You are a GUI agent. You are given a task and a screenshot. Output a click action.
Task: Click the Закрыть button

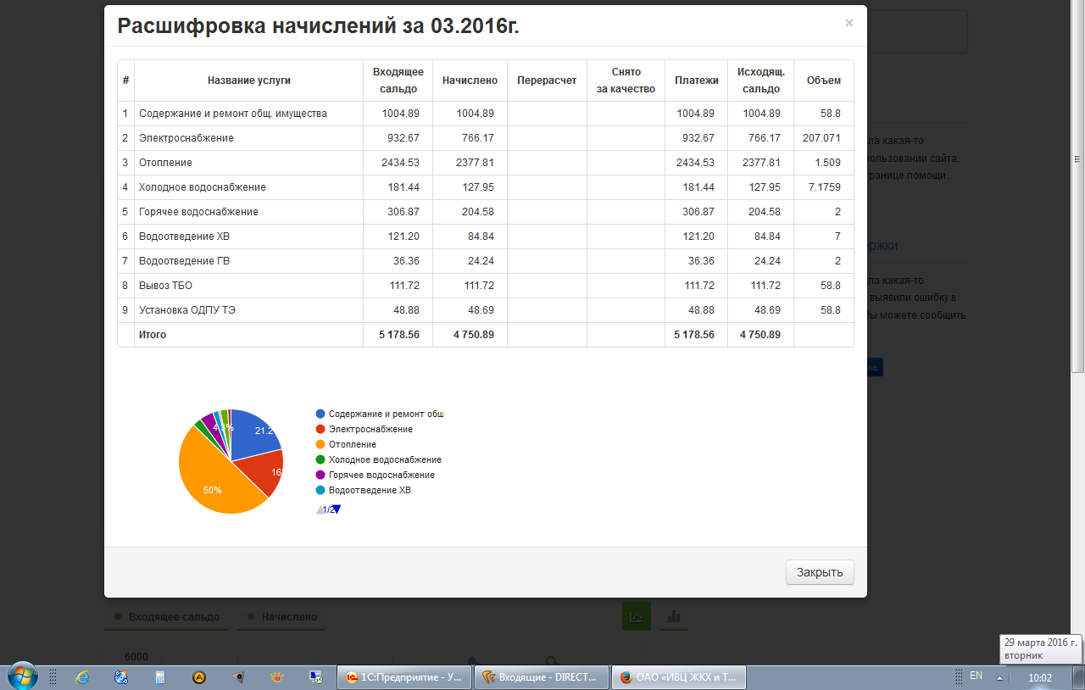pos(819,572)
